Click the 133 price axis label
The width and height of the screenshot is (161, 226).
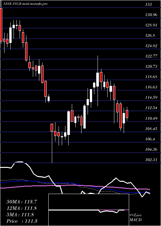tap(148, 5)
